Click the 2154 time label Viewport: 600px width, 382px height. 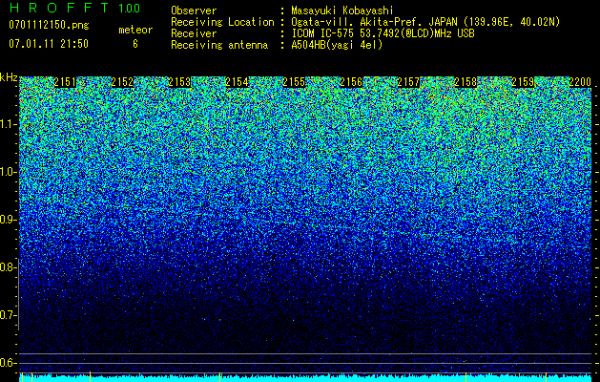pyautogui.click(x=237, y=82)
